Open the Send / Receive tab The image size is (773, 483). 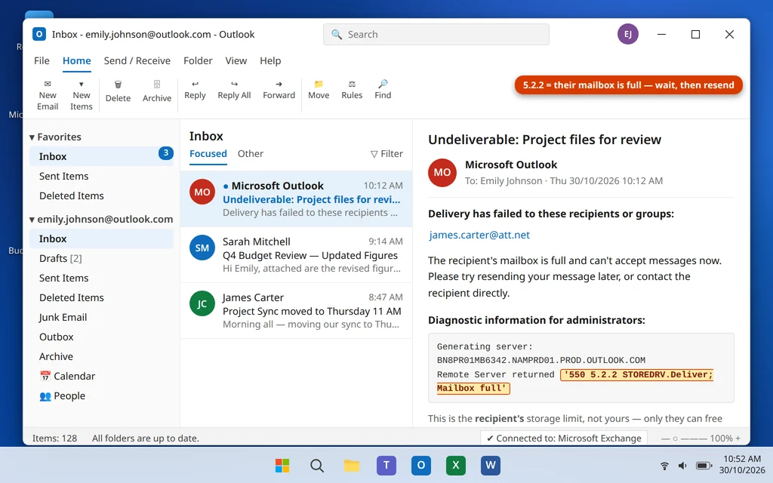137,60
